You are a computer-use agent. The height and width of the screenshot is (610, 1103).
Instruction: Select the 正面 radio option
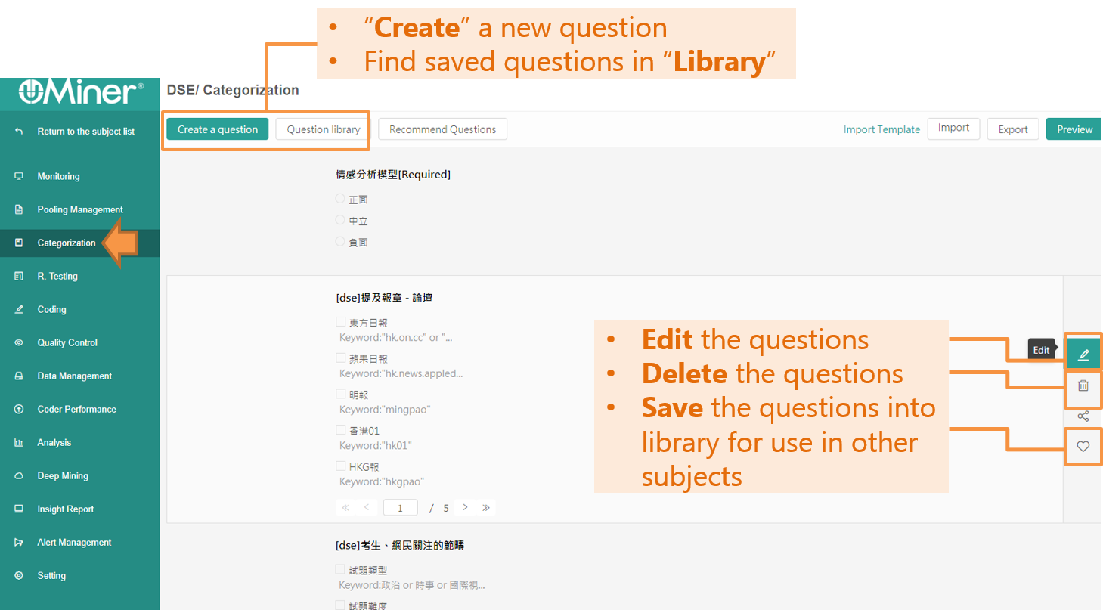pyautogui.click(x=340, y=199)
